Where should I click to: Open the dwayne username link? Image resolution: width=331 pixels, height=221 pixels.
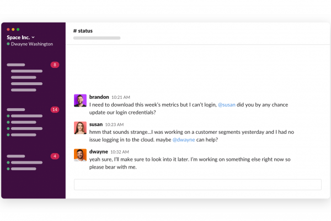(99, 151)
